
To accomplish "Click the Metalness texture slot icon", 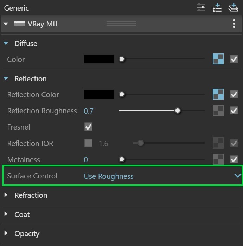I will point(218,159).
